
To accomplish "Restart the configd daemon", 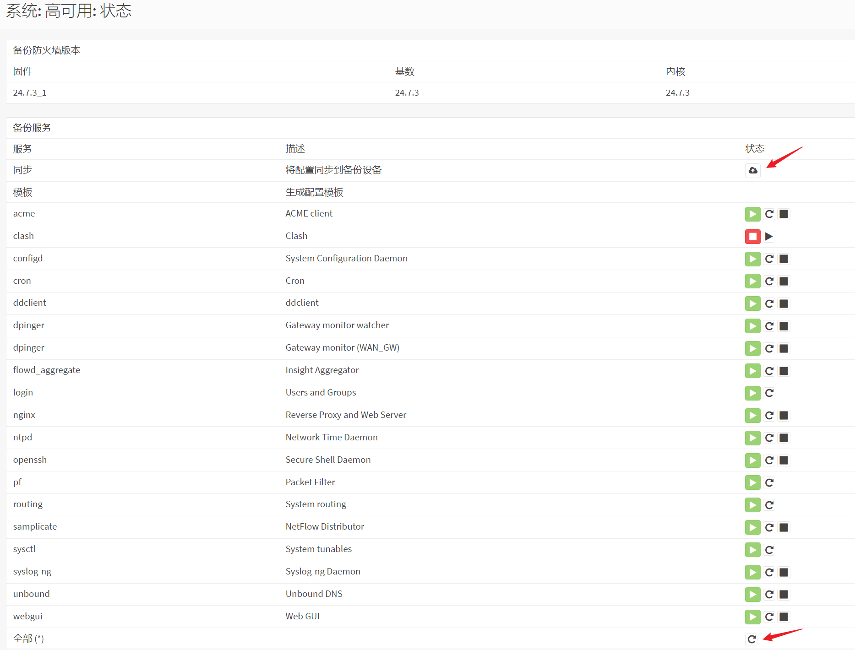I will 769,259.
